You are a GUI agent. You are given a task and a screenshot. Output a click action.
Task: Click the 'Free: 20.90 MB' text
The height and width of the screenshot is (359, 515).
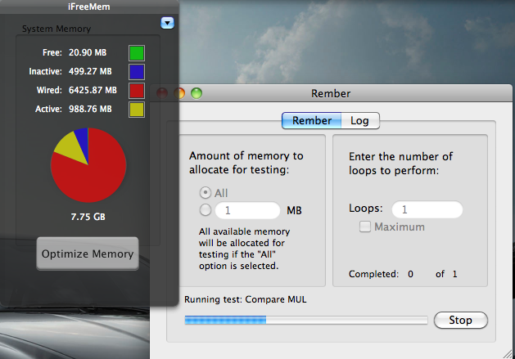[x=75, y=52]
